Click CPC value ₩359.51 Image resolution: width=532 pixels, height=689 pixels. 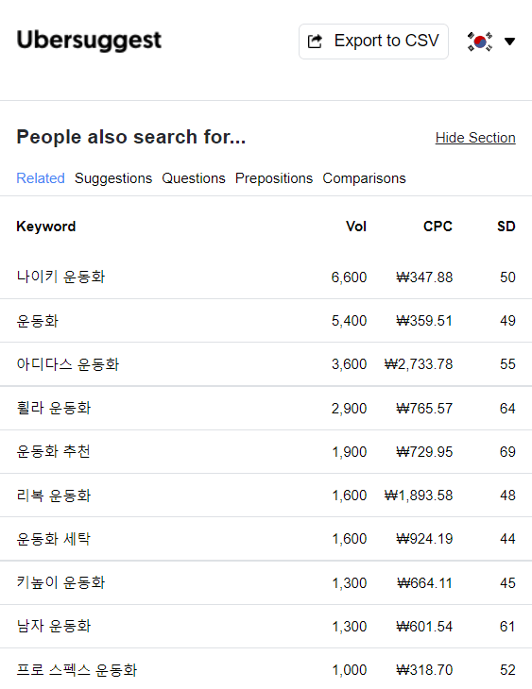[x=424, y=321]
